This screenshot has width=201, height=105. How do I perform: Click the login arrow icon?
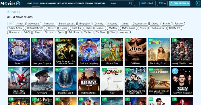click(x=198, y=3)
